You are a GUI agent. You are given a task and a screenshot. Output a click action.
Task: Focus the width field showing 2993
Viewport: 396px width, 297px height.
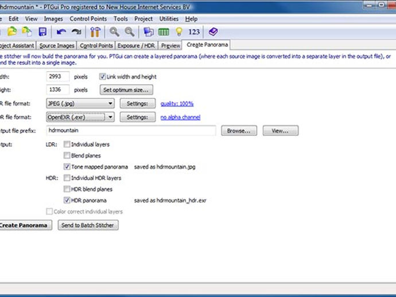(x=57, y=76)
